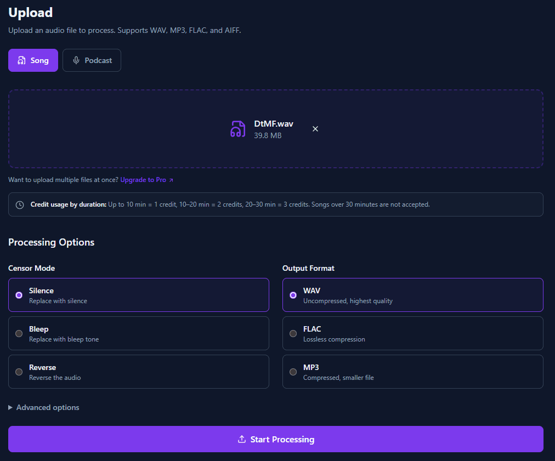This screenshot has width=555, height=461.
Task: Switch to the Podcast tab
Action: (x=92, y=60)
